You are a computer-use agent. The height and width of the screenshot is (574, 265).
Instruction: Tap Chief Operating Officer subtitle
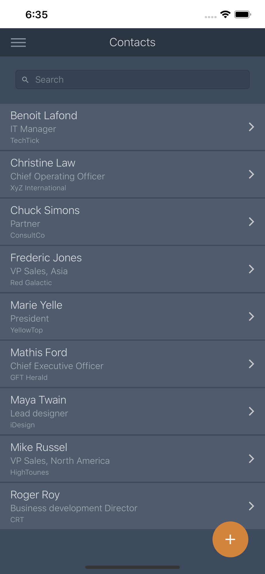pyautogui.click(x=58, y=176)
